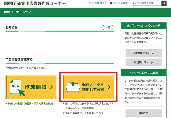Open the よくある質問 link
Screen dimensions: 171x118
pos(120,3)
